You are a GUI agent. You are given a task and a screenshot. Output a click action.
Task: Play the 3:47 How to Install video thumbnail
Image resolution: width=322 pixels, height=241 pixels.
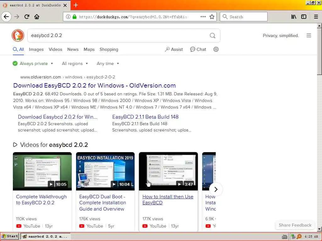click(169, 171)
